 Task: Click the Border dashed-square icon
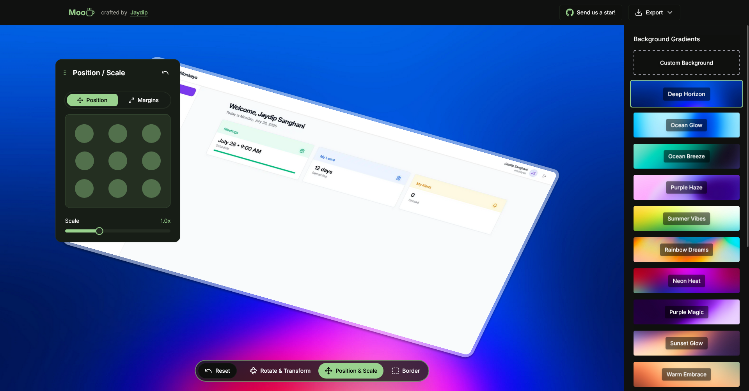click(x=395, y=371)
